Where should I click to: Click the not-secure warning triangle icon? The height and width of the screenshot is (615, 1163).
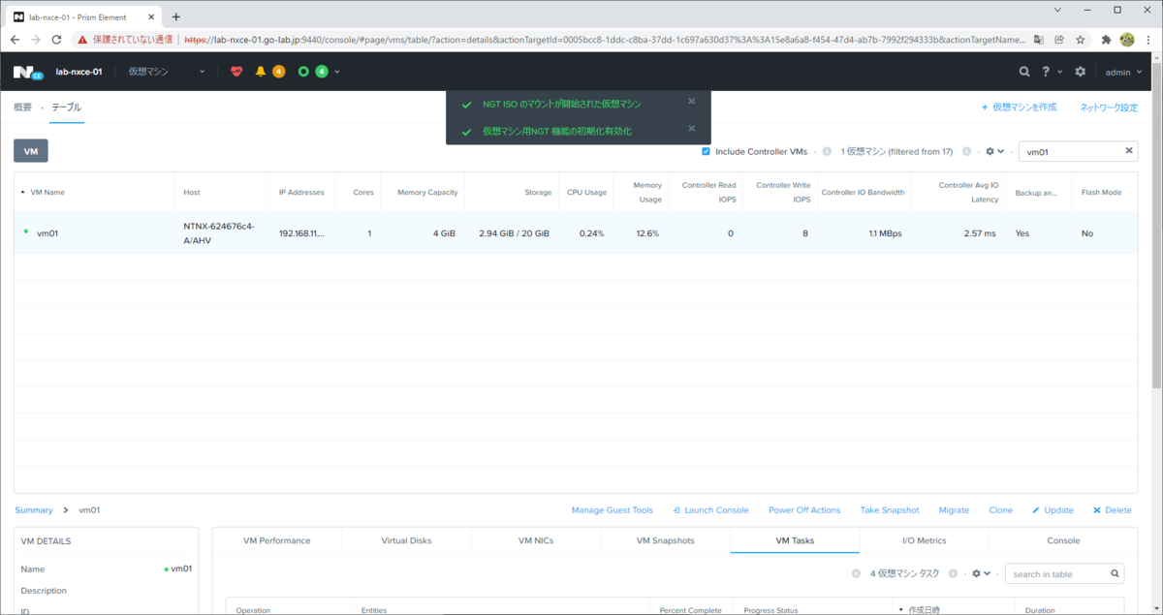pos(83,40)
